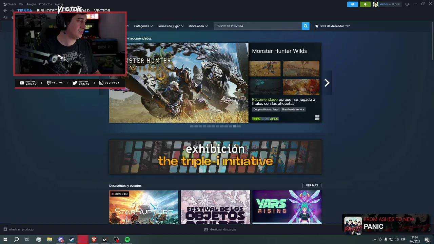Screen dimensions: 434x244
Task: Open Windows taskbar search
Action: tap(16, 240)
